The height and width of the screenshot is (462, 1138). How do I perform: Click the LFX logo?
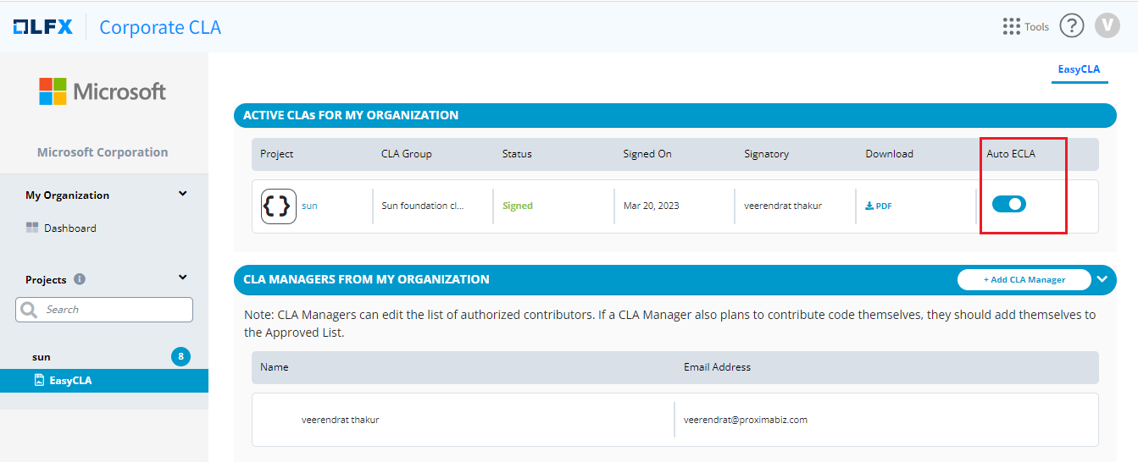tap(42, 27)
